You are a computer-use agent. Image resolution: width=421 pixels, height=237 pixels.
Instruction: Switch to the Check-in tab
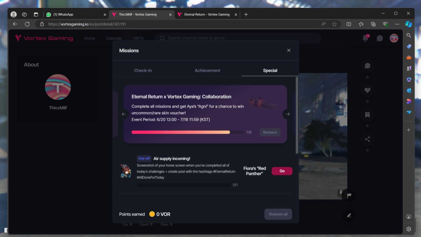click(143, 71)
